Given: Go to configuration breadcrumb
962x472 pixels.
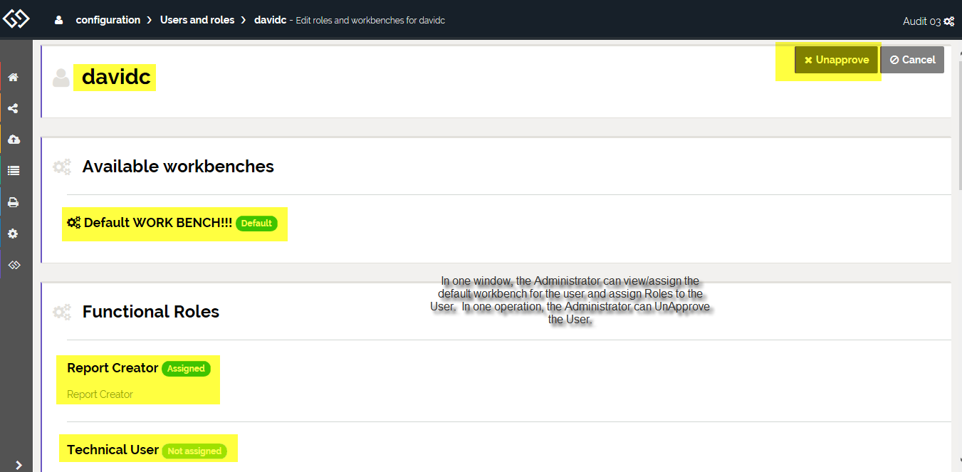Looking at the screenshot, I should click(108, 21).
